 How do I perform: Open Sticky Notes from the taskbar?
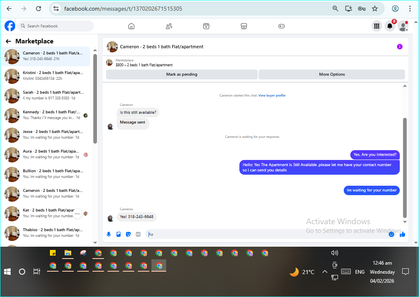pyautogui.click(x=53, y=253)
